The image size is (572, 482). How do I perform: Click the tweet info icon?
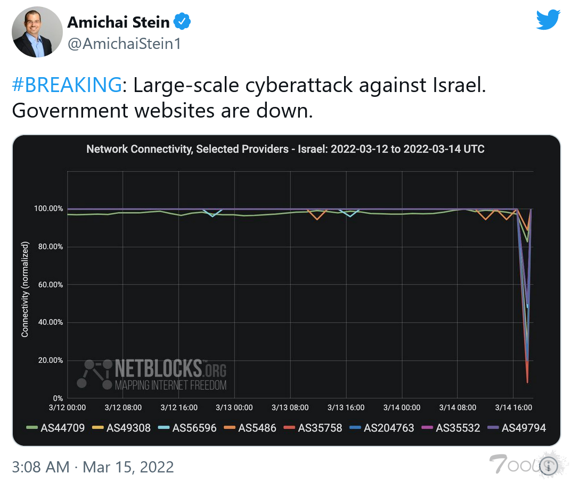548,467
